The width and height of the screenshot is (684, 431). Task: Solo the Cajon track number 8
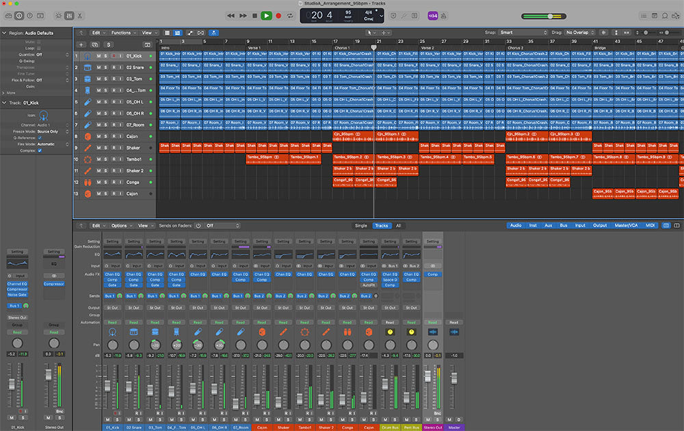click(x=106, y=136)
